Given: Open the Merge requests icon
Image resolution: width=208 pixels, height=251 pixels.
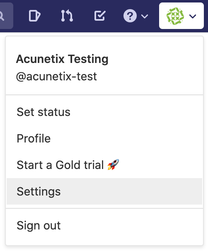Looking at the screenshot, I should [x=67, y=16].
